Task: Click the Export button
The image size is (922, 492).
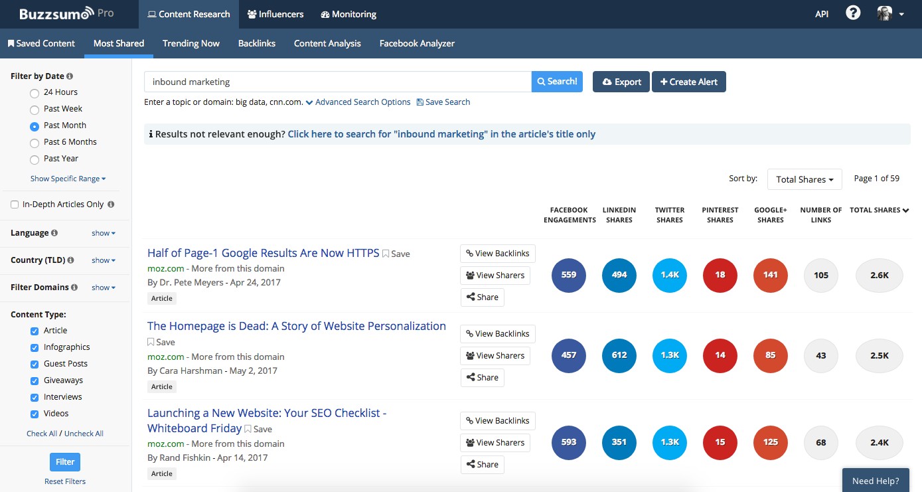Action: pyautogui.click(x=621, y=82)
